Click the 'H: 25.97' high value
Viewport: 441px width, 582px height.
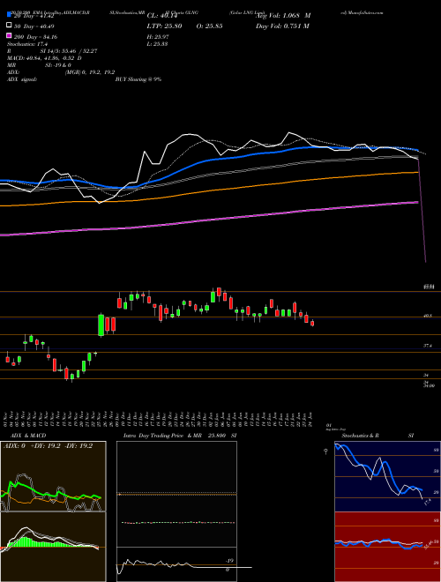[x=160, y=37]
